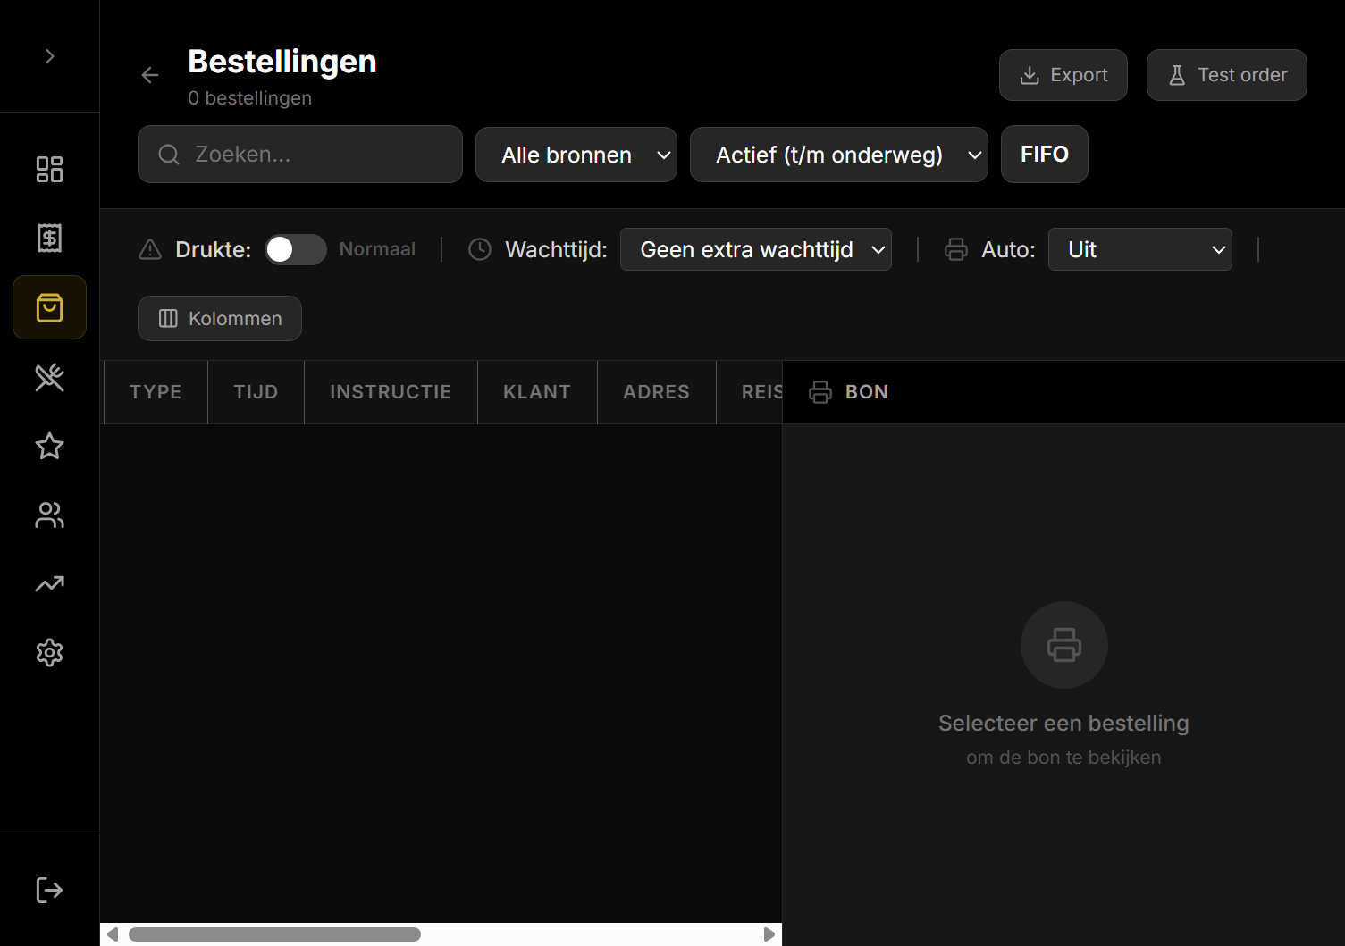Open the Actief (t/m onderweg) status dropdown
This screenshot has height=946, width=1345.
pos(838,155)
